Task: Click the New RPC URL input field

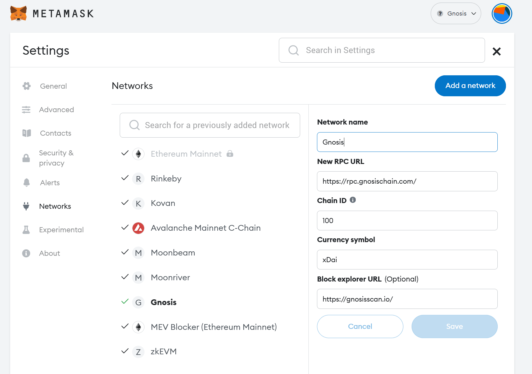Action: pos(407,181)
